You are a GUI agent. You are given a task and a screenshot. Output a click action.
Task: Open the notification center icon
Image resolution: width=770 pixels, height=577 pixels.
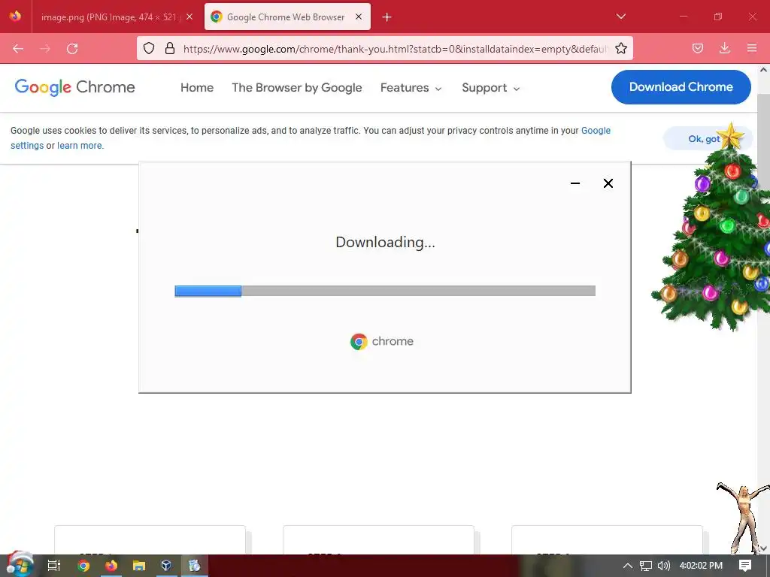click(x=745, y=566)
